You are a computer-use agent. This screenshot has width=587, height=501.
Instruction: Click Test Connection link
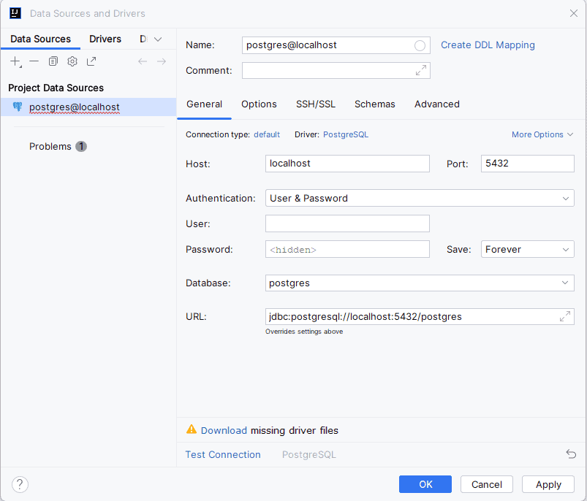click(x=223, y=454)
